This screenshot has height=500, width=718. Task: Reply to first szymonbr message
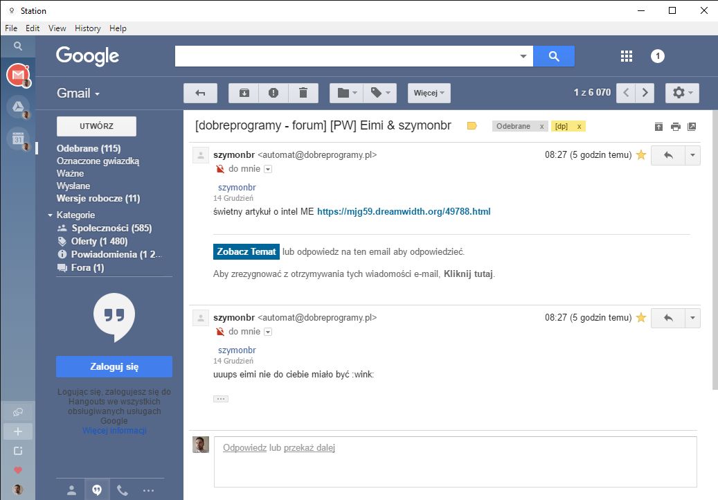click(x=668, y=155)
